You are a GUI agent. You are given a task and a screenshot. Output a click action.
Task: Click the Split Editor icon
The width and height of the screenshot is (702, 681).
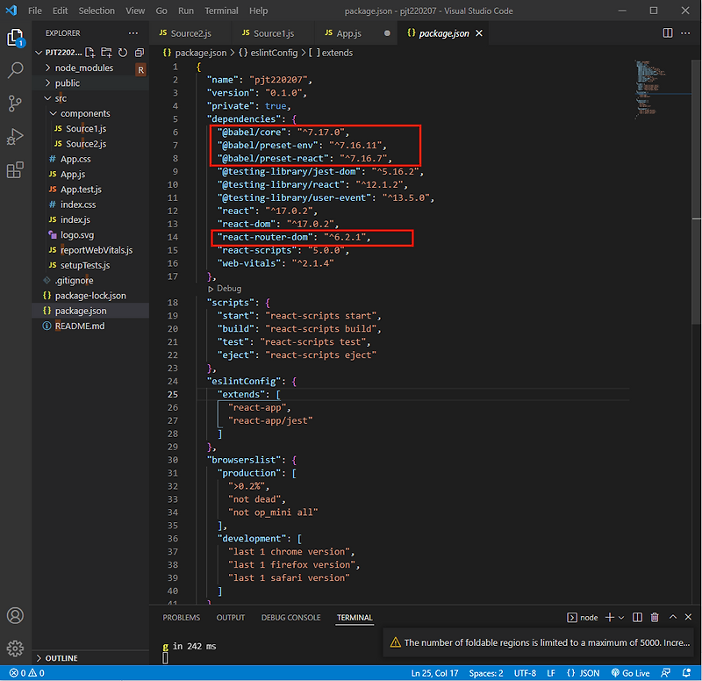tap(668, 32)
